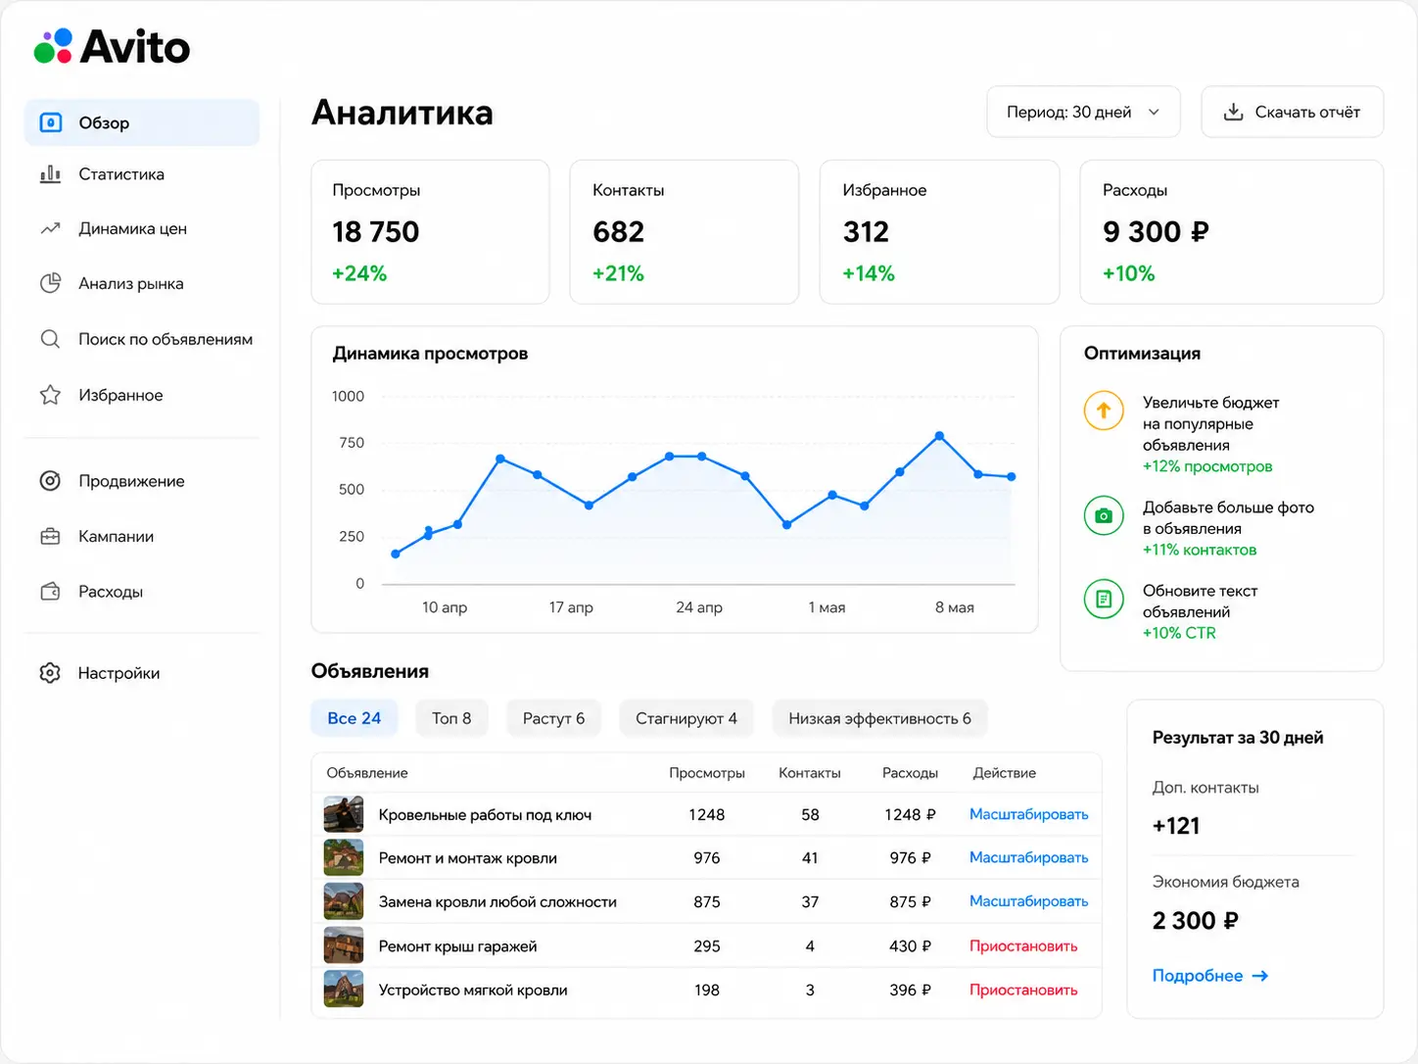Click the Избранное card showing 312

point(940,232)
